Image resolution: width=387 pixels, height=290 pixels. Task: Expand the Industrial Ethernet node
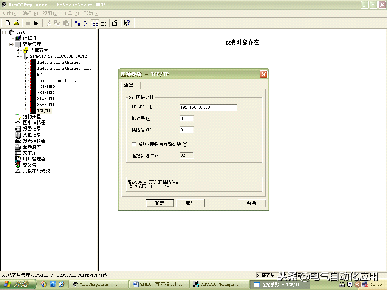[x=25, y=63]
